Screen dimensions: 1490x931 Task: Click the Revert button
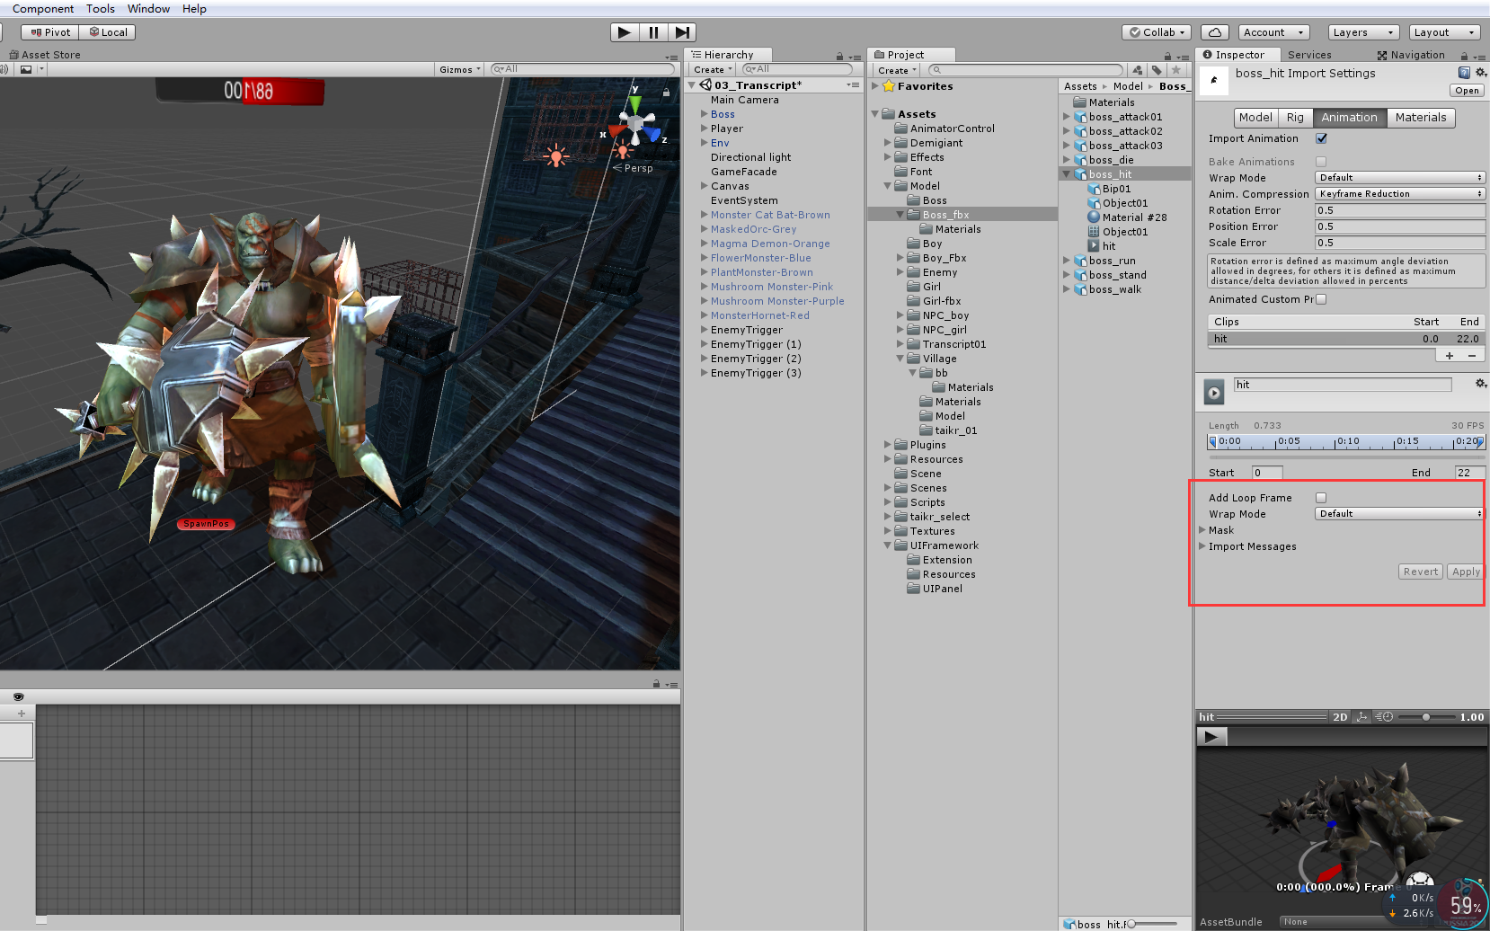pos(1421,572)
